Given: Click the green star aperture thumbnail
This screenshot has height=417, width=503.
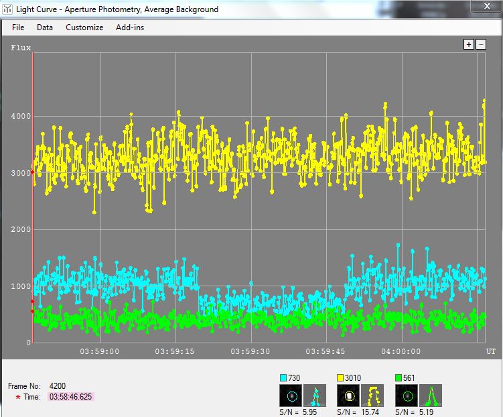Looking at the screenshot, I should (406, 396).
